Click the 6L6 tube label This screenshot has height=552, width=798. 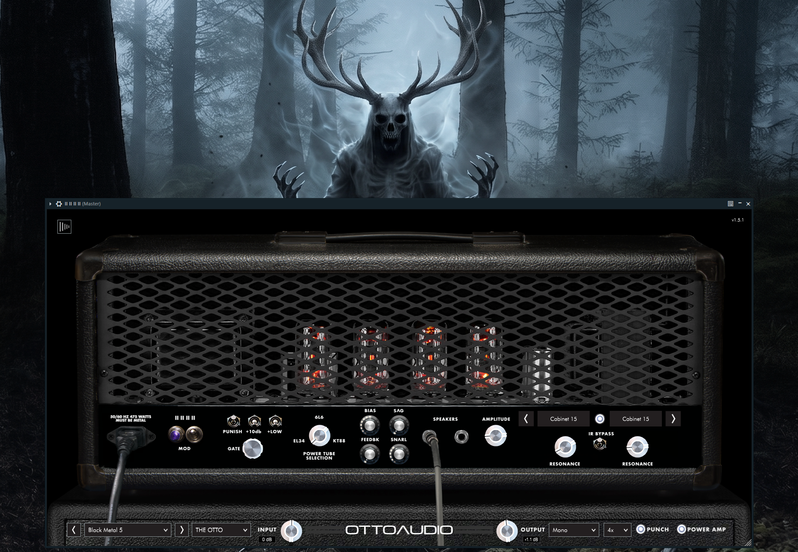pyautogui.click(x=319, y=417)
